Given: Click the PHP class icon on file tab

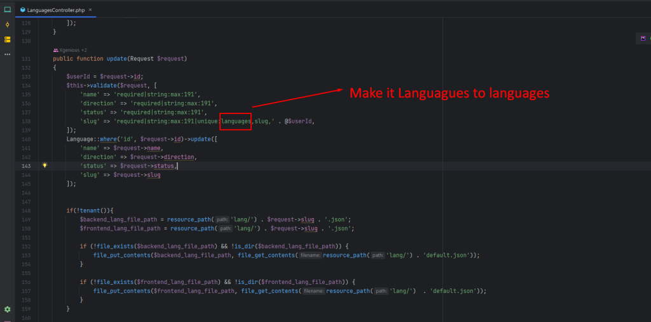Looking at the screenshot, I should (x=22, y=10).
